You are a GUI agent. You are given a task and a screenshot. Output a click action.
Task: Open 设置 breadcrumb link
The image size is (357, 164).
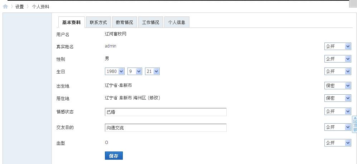pyautogui.click(x=20, y=7)
